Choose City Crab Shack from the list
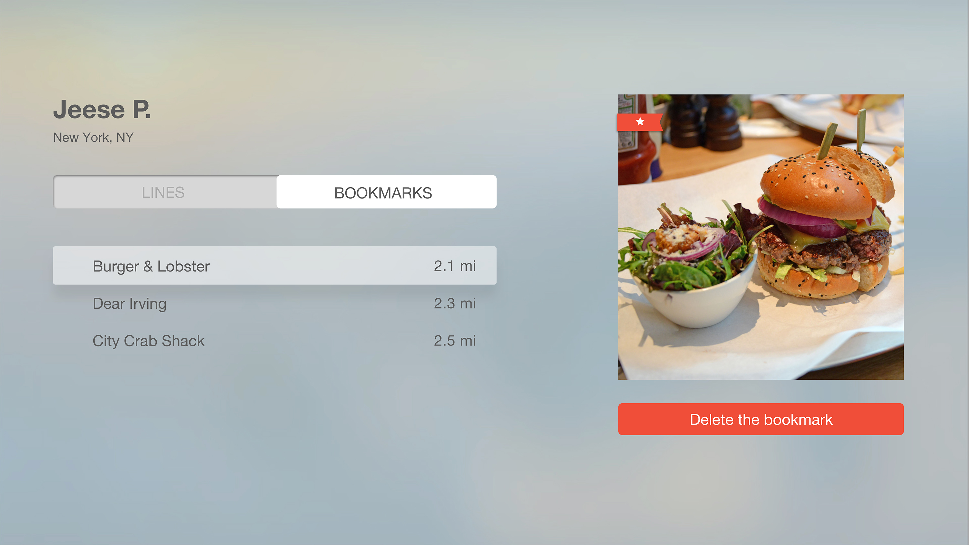The height and width of the screenshot is (545, 969). click(x=275, y=341)
